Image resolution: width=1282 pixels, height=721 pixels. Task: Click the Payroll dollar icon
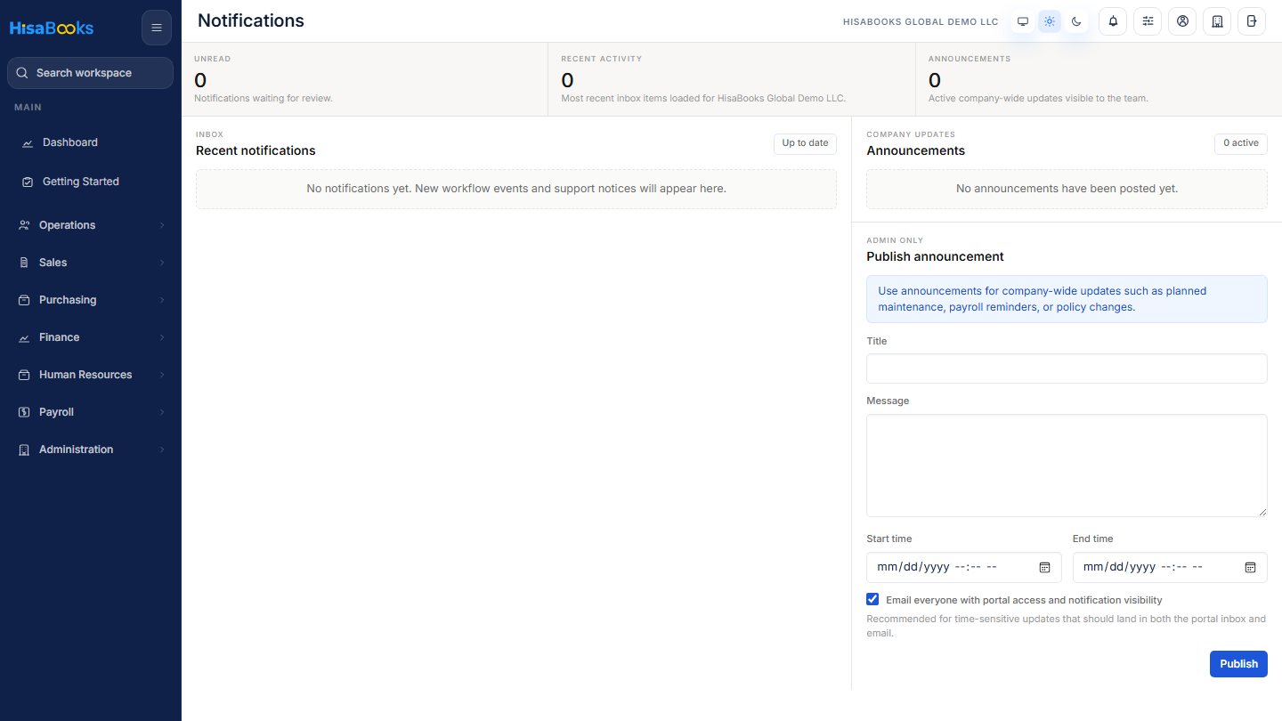pyautogui.click(x=24, y=412)
